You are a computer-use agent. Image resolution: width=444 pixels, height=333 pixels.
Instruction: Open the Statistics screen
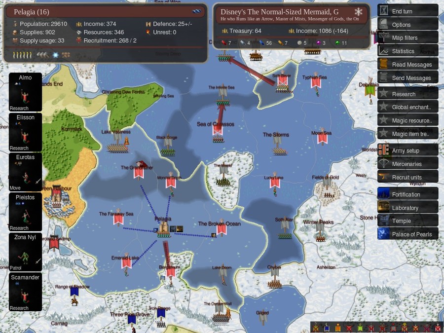(407, 51)
